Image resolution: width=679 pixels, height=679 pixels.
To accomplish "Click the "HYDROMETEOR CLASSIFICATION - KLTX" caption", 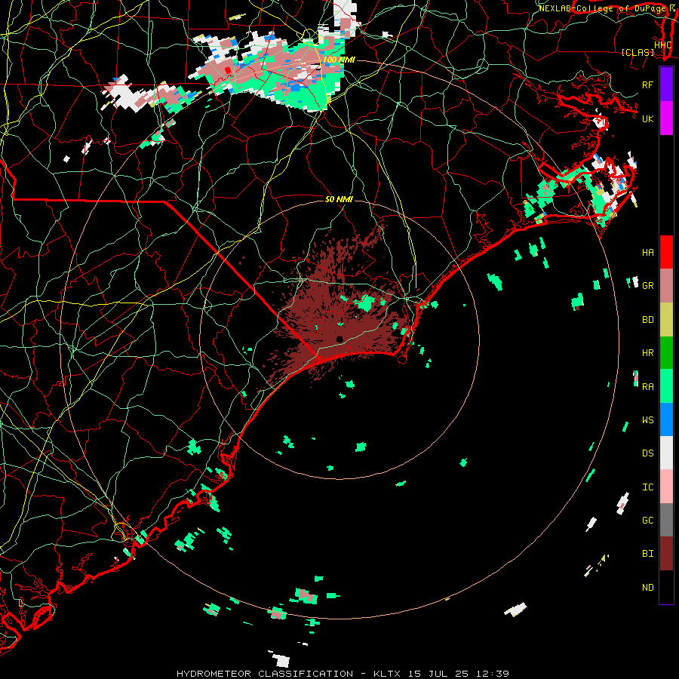I will pyautogui.click(x=288, y=674).
